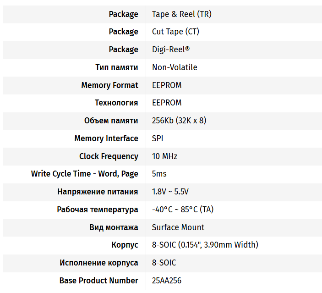Select the Write Cycle Time - Word, Page label
322x293 pixels.
tap(84, 174)
